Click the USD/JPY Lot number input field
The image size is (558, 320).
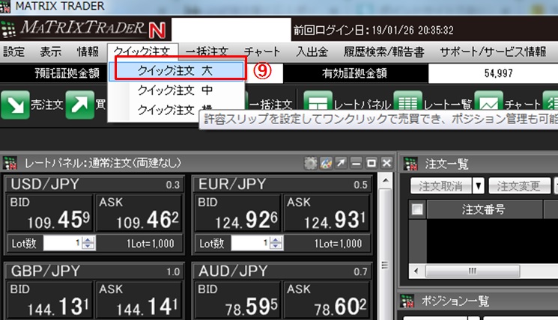(63, 243)
